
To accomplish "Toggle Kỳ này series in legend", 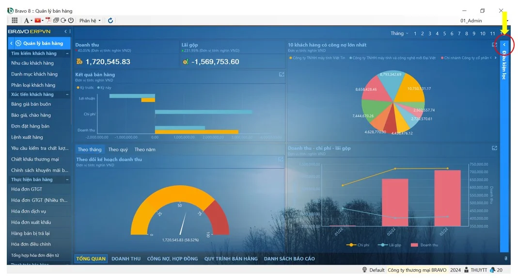I will (x=104, y=87).
